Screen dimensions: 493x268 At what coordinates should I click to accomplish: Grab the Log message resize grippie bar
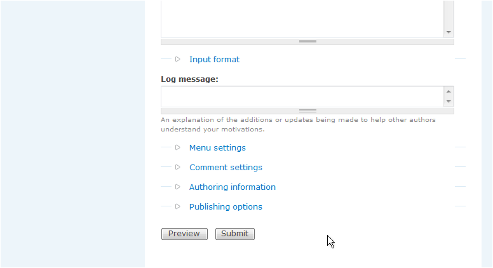tap(307, 111)
